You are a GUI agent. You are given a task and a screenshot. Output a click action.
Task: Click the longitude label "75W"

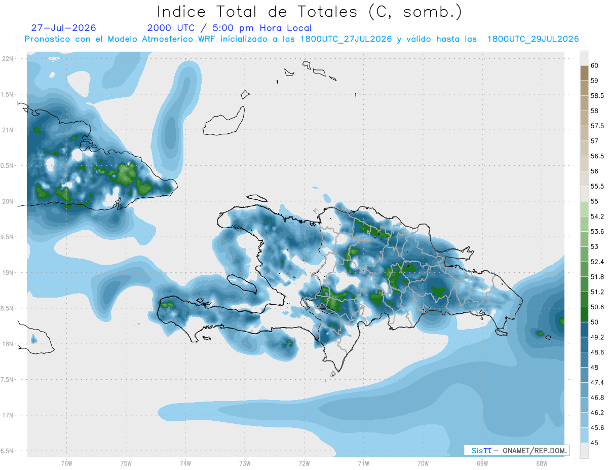click(x=126, y=463)
